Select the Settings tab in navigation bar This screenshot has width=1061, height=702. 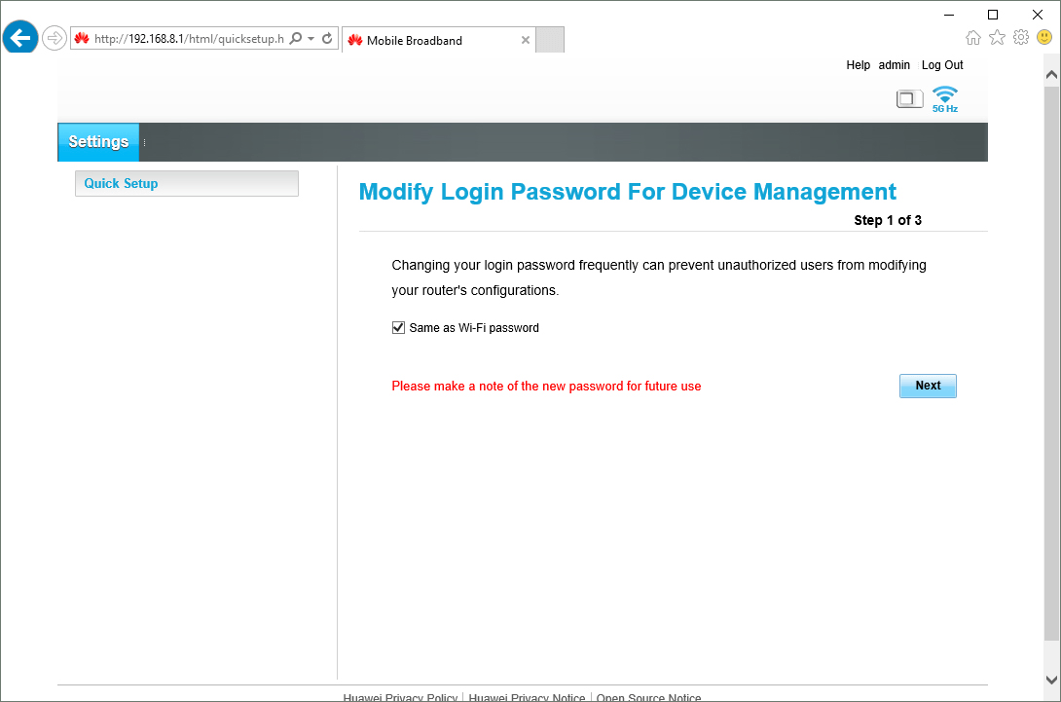[x=98, y=142]
